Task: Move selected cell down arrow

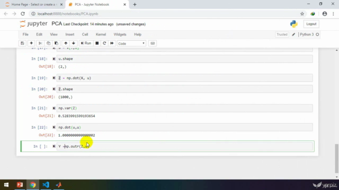Action: pos(74,43)
